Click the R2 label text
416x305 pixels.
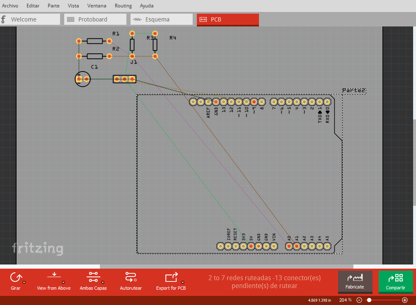[116, 49]
